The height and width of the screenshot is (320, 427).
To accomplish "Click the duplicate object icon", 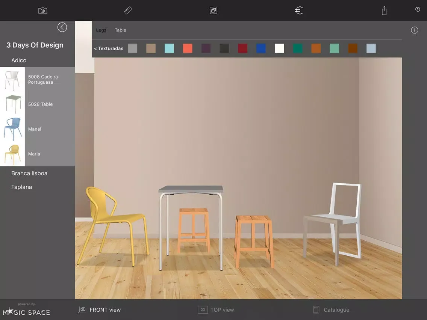I will 214,11.
